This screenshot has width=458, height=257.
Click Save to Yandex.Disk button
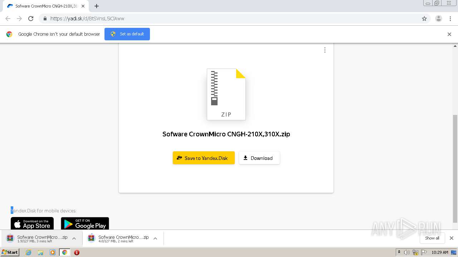click(204, 158)
